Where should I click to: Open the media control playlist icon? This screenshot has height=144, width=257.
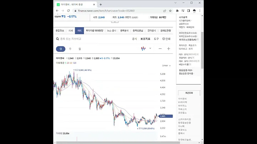(183, 11)
